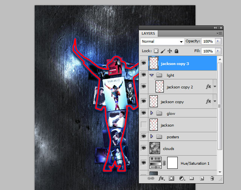
Task: Click the Opacity 100% field
Action: click(x=208, y=41)
